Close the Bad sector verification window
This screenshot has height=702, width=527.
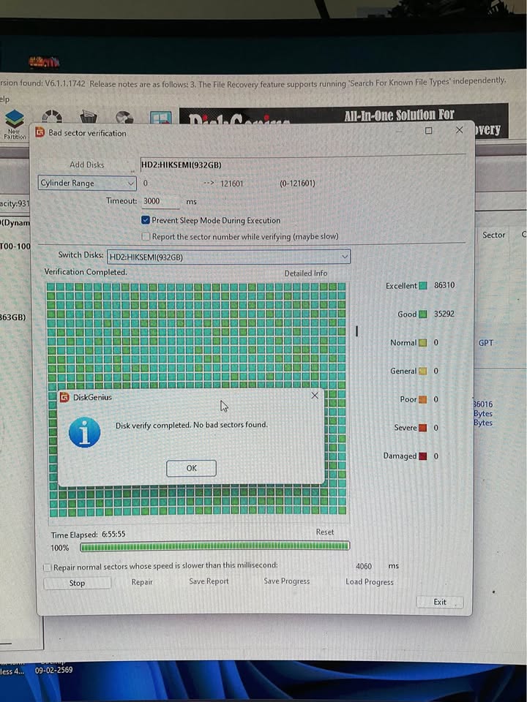pos(459,130)
